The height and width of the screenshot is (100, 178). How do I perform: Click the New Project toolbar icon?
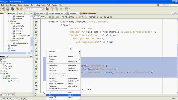click(x=4, y=9)
